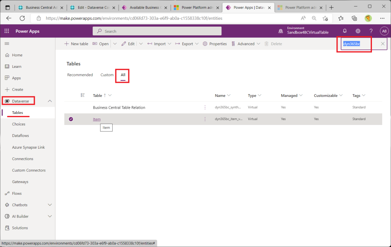Screen dimensions: 391x247
Task: Open Solutions in left navigation
Action: [x=20, y=228]
